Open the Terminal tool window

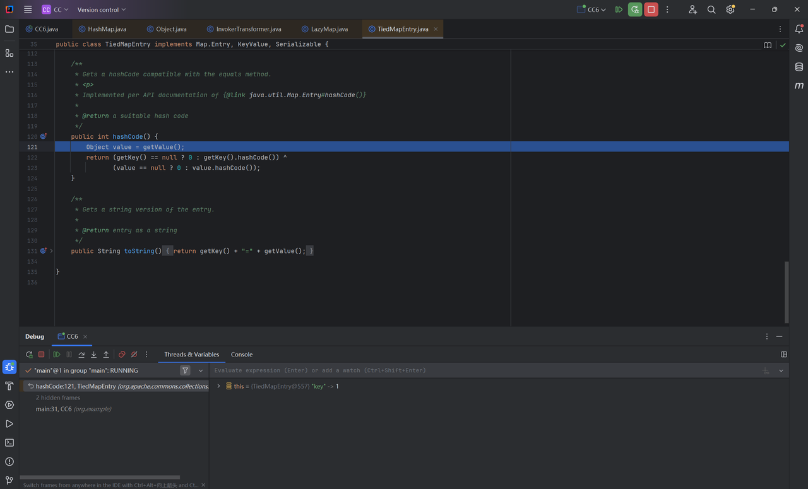[x=9, y=442]
